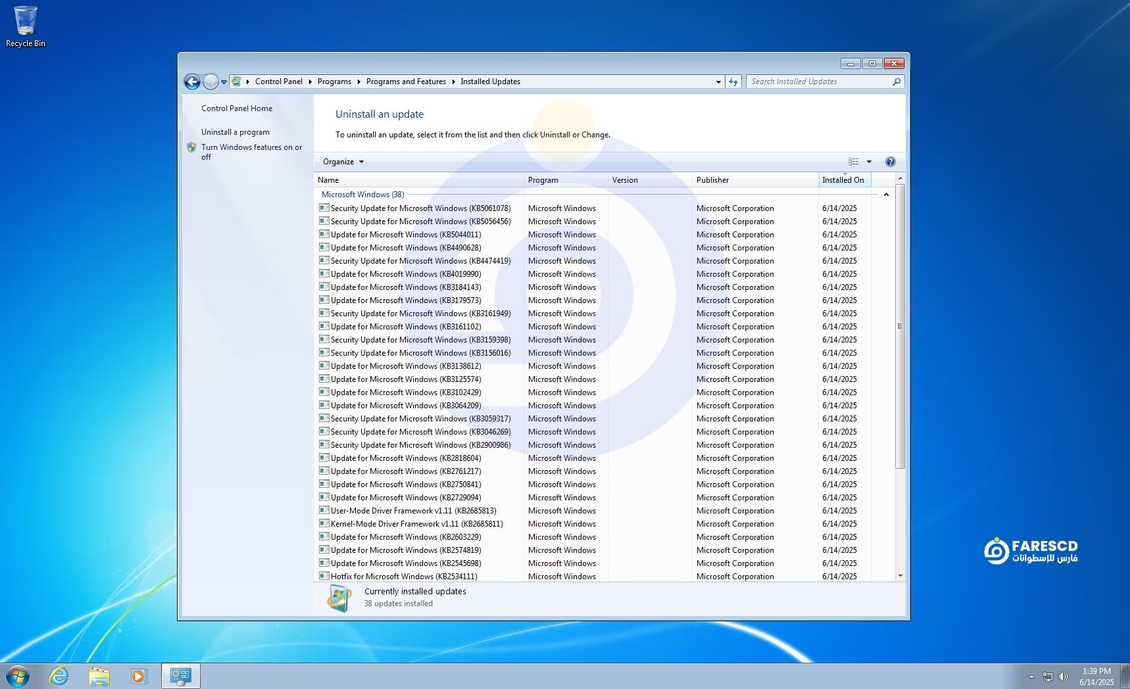Open the Windows Start orb
Image resolution: width=1130 pixels, height=689 pixels.
(x=18, y=676)
